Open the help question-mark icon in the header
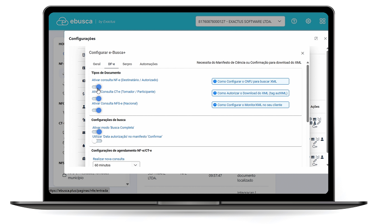The width and height of the screenshot is (377, 224). [294, 21]
